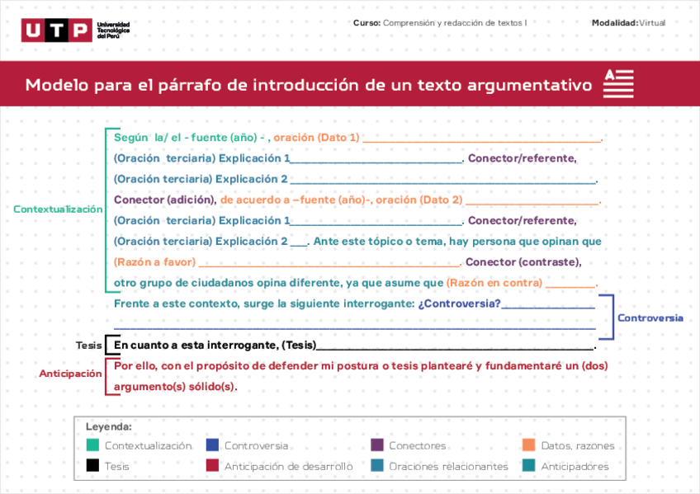Click the 'Anticipación' side label
Image resolution: width=700 pixels, height=494 pixels.
(x=70, y=373)
